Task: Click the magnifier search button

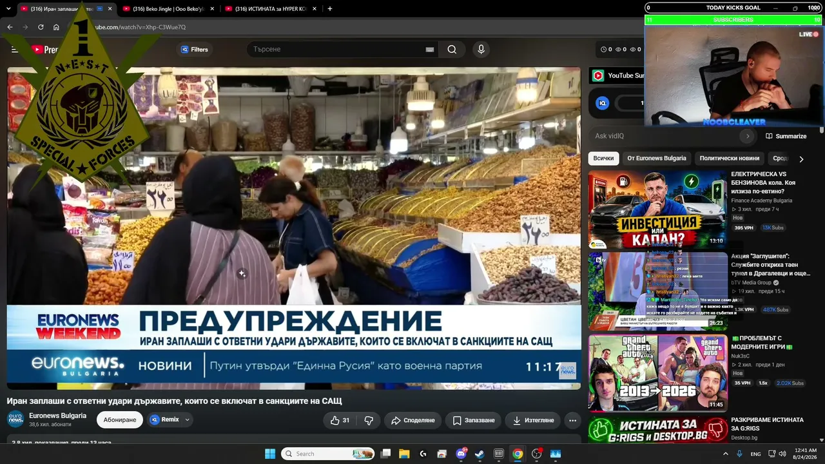Action: 452,50
